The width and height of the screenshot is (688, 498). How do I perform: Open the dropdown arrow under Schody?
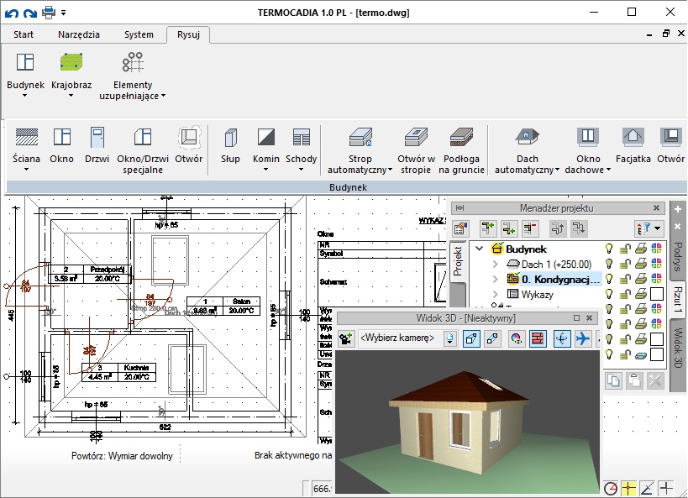(x=301, y=170)
